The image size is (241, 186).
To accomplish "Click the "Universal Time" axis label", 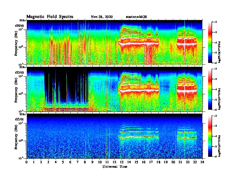I will [x=115, y=167].
